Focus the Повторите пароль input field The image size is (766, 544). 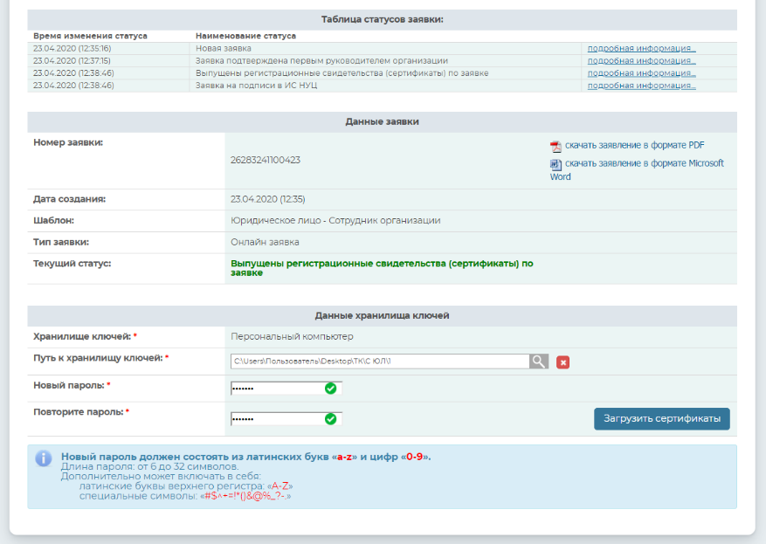pyautogui.click(x=276, y=419)
